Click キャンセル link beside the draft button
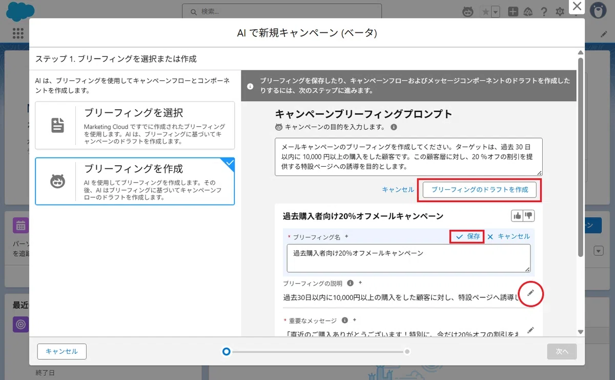615x380 pixels. click(398, 190)
